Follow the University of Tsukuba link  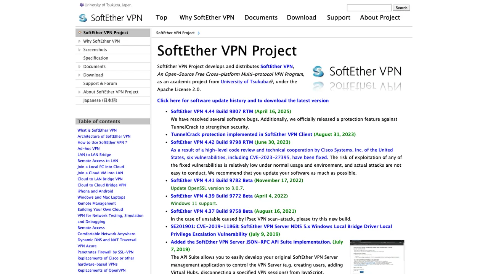tap(244, 81)
